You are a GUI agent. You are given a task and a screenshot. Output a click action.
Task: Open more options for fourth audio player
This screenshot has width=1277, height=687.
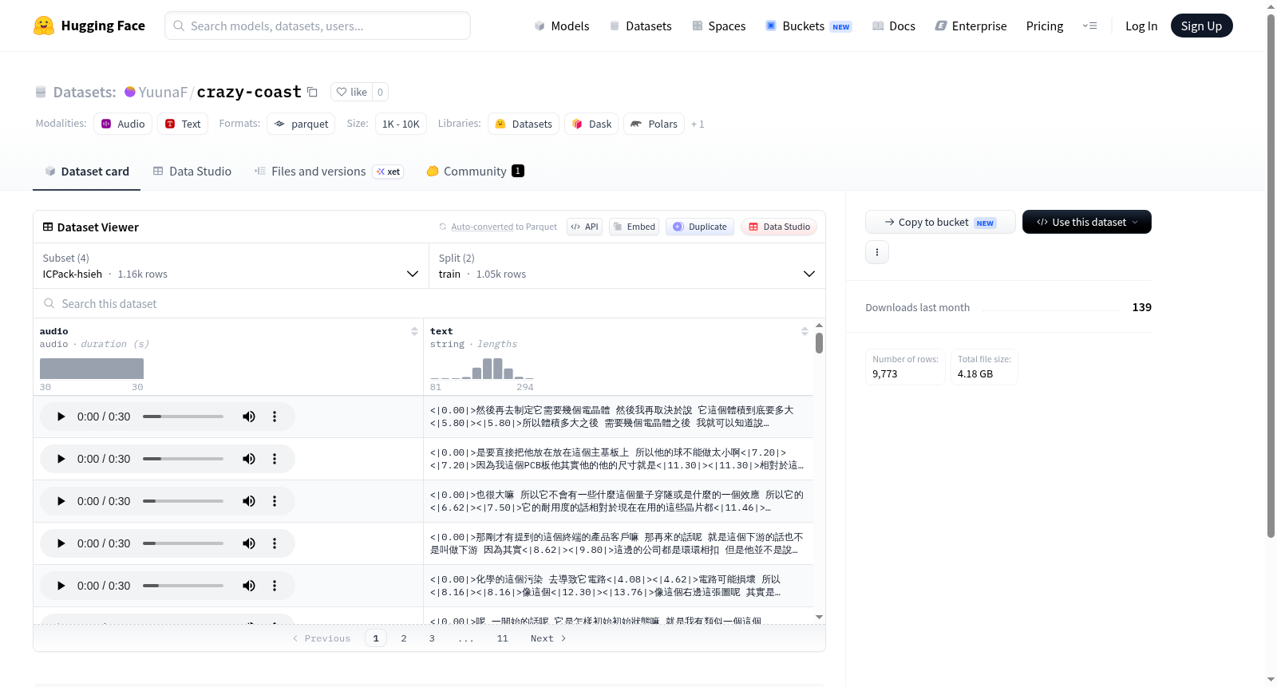(275, 543)
